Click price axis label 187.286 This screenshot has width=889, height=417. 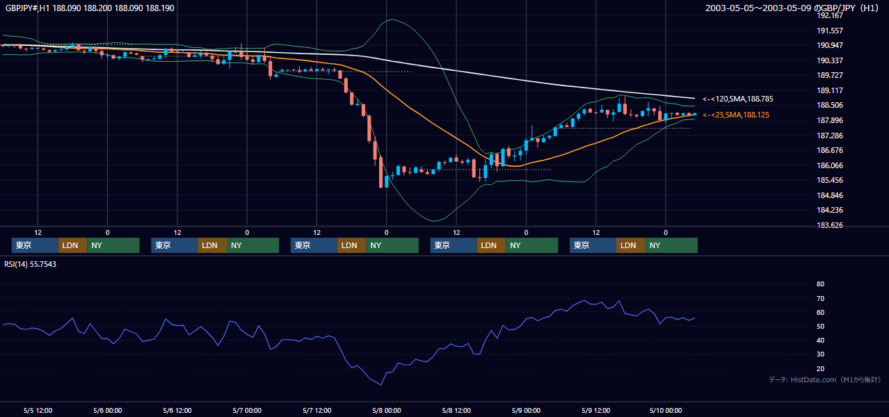(830, 136)
